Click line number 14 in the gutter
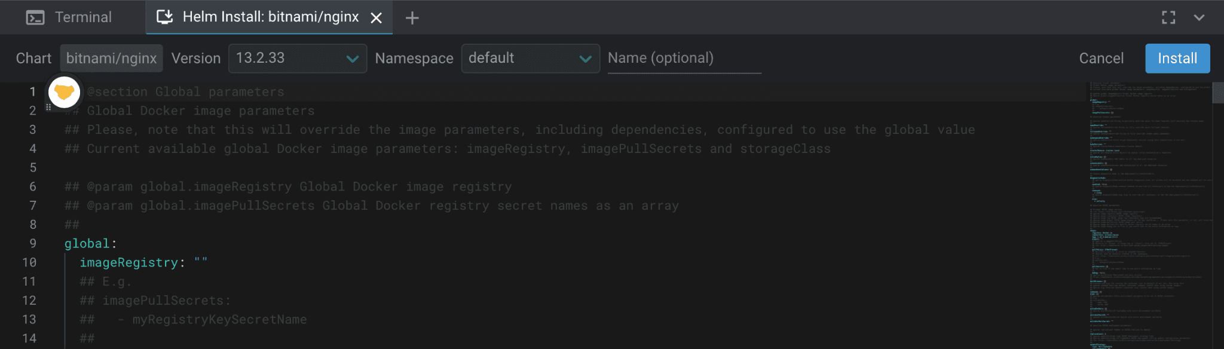Image resolution: width=1224 pixels, height=349 pixels. coord(29,338)
